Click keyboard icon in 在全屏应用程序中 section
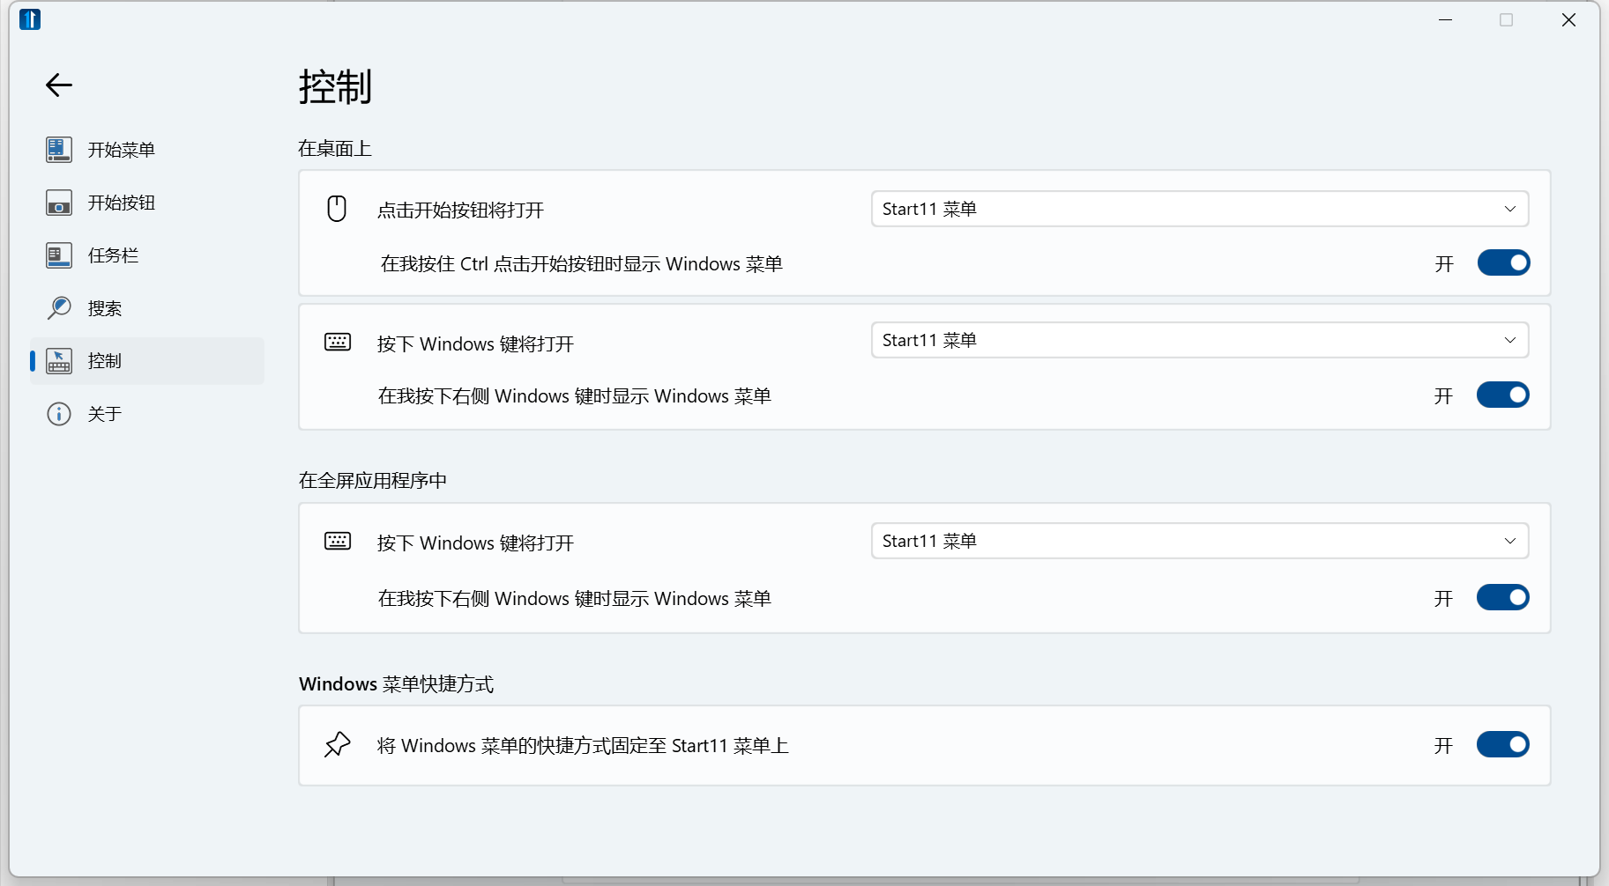Image resolution: width=1609 pixels, height=886 pixels. 338,541
